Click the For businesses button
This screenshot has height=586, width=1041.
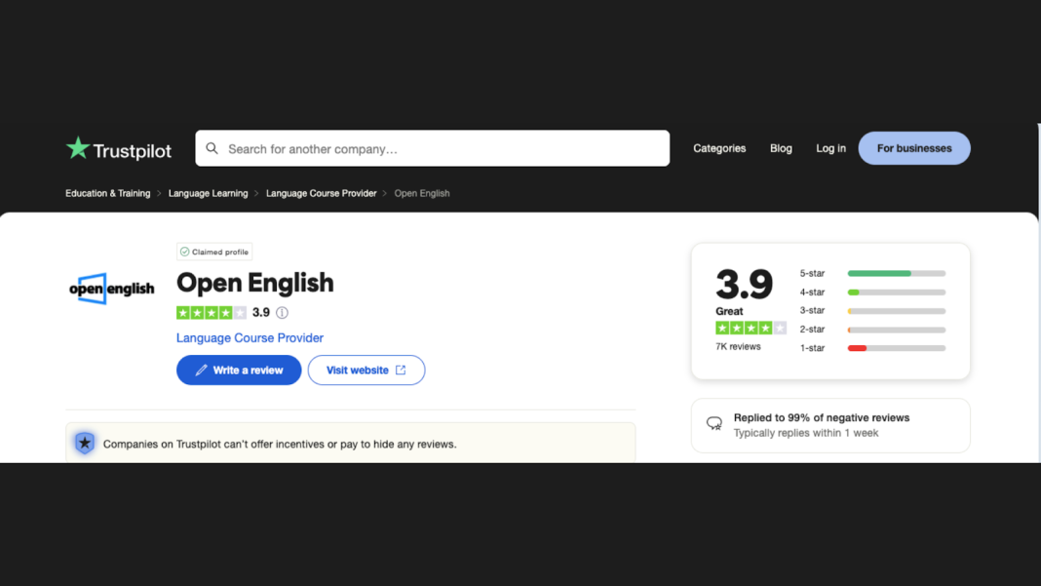click(x=914, y=148)
